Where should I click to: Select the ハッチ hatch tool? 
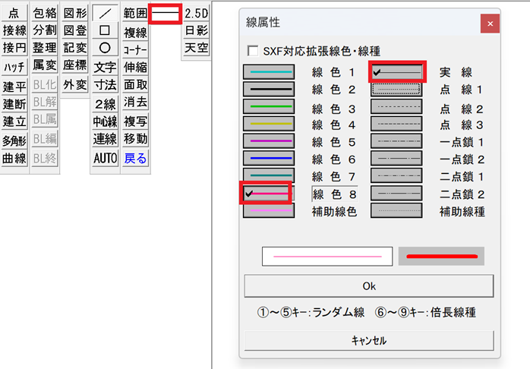[14, 67]
